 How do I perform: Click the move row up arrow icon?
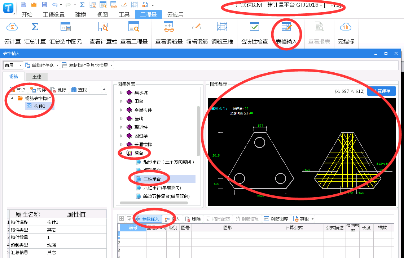pos(122,219)
